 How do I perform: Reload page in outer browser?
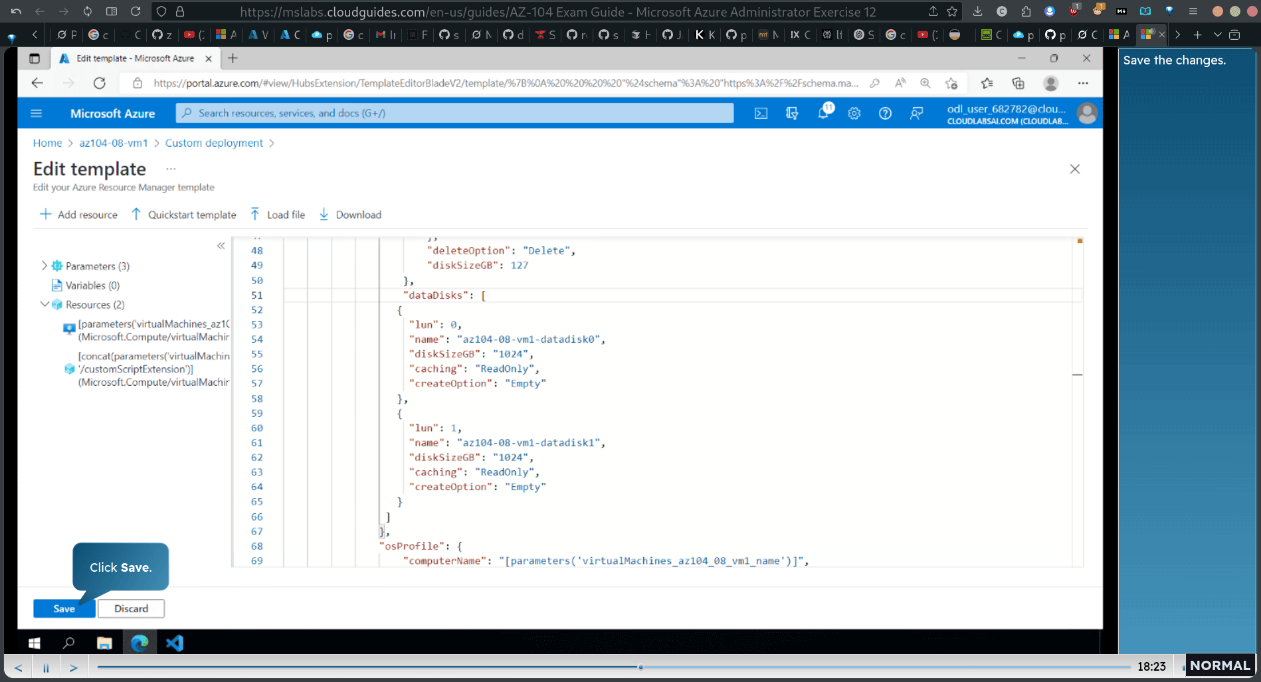coord(136,11)
